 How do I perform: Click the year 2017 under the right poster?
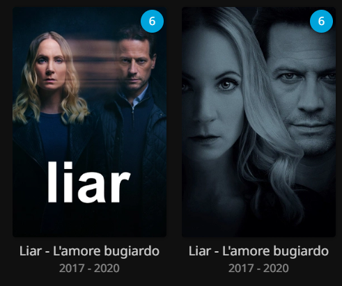point(241,269)
